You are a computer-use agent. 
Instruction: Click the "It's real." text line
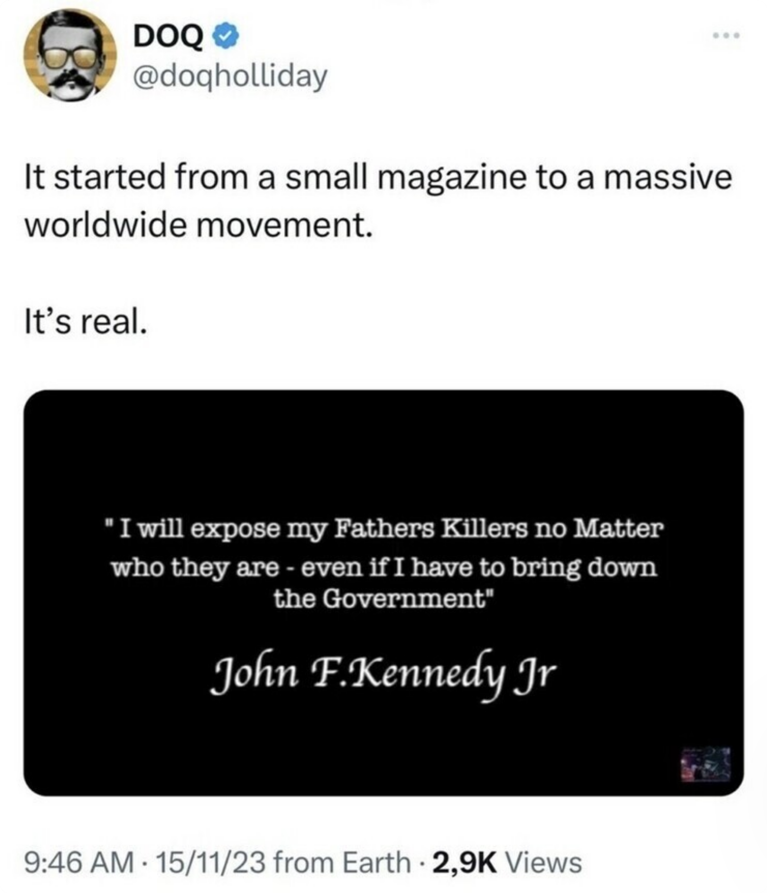(x=86, y=322)
